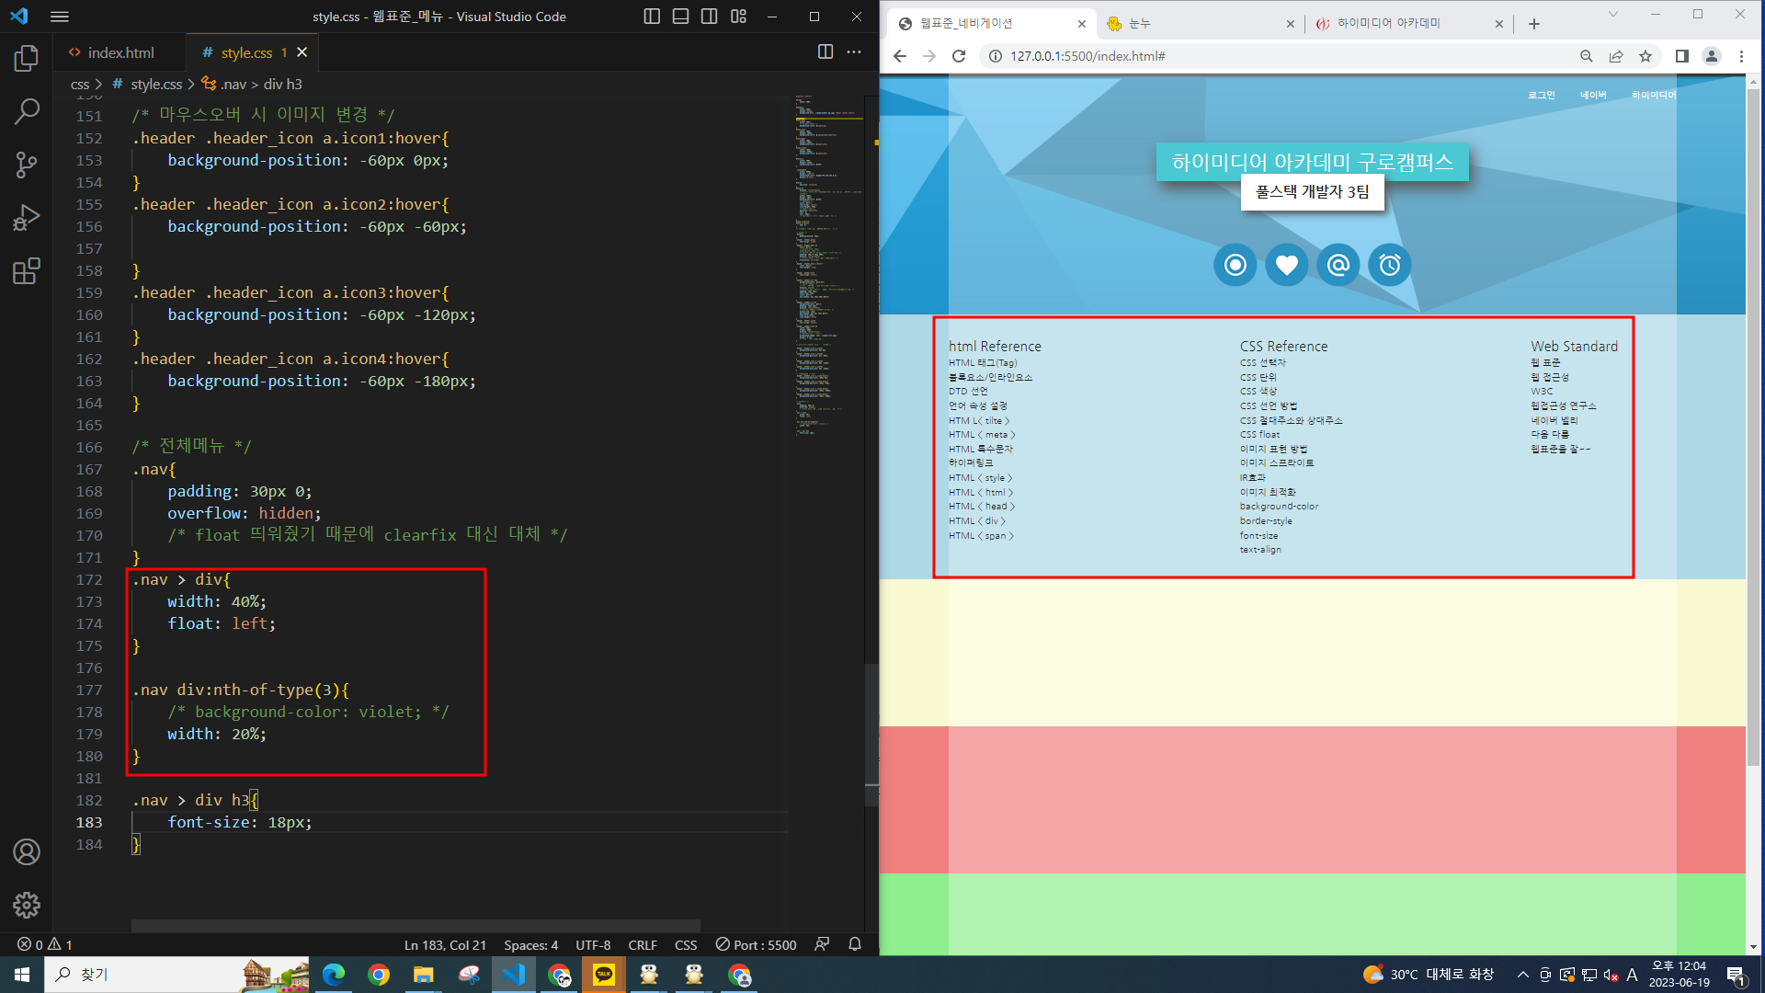This screenshot has height=993, width=1765.
Task: Click the Chrome address bar URL field
Action: coord(1287,56)
